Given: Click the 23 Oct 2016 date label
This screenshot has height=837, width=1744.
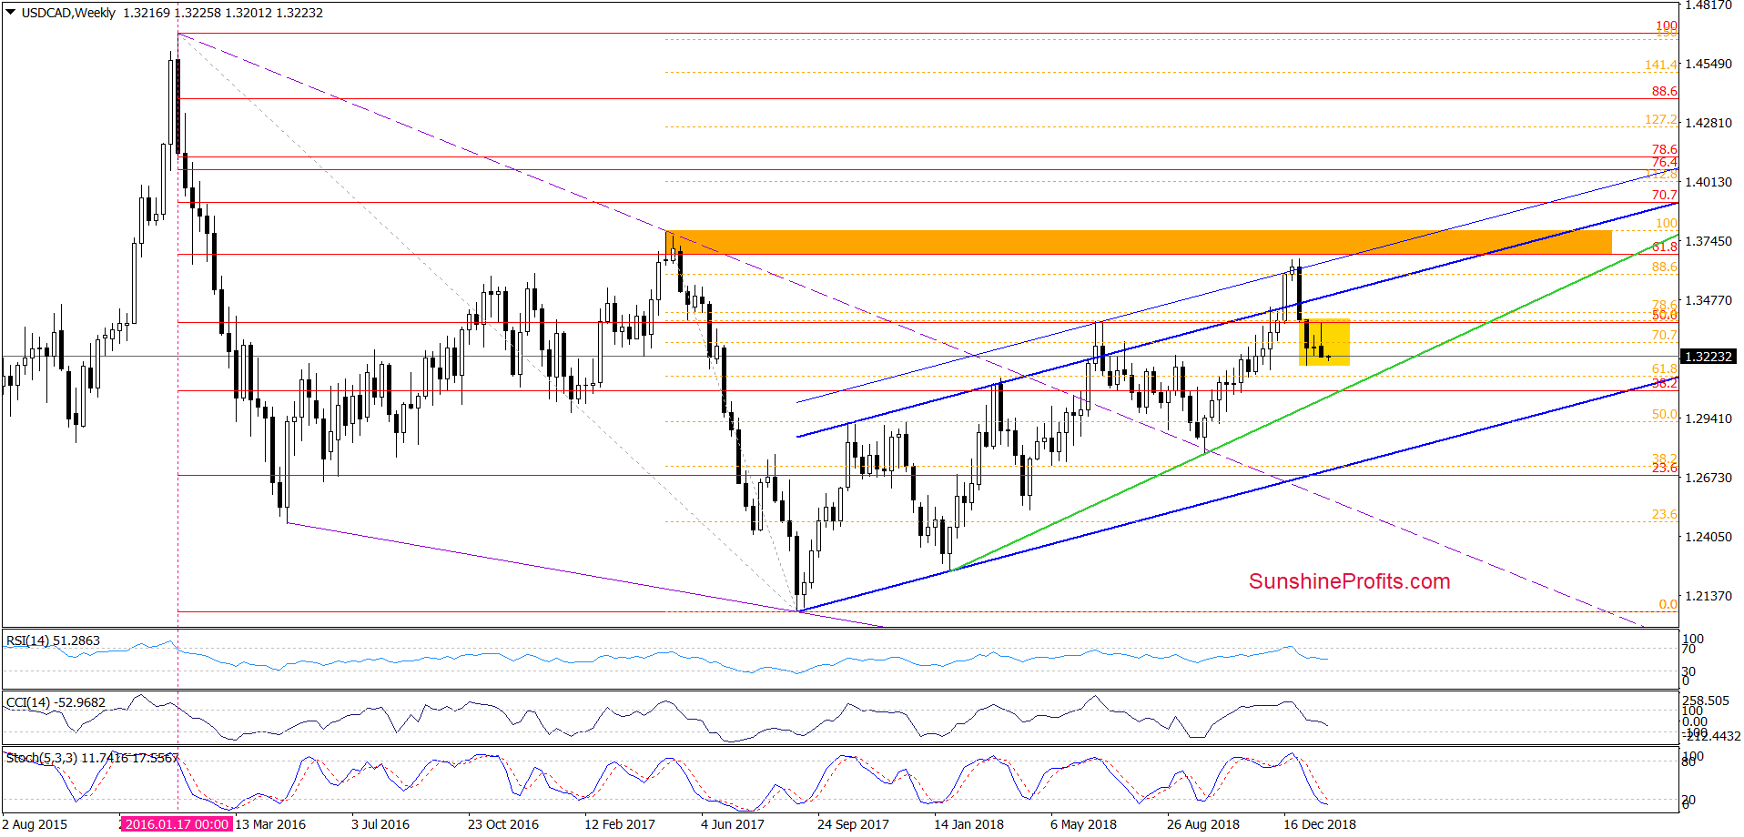Looking at the screenshot, I should (503, 824).
